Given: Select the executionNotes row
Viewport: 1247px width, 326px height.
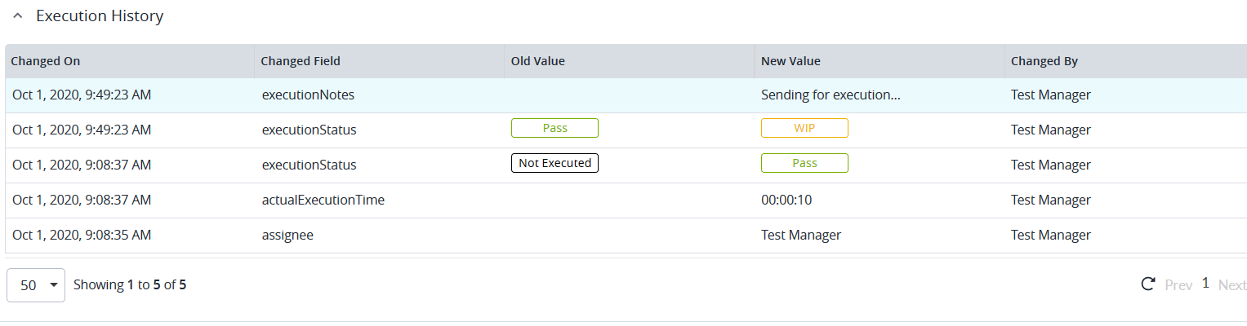Looking at the screenshot, I should (307, 95).
